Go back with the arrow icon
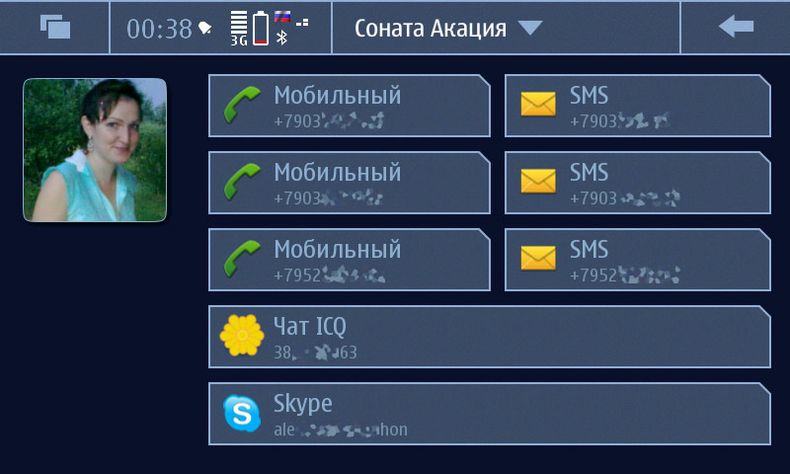790x474 pixels. point(736,27)
